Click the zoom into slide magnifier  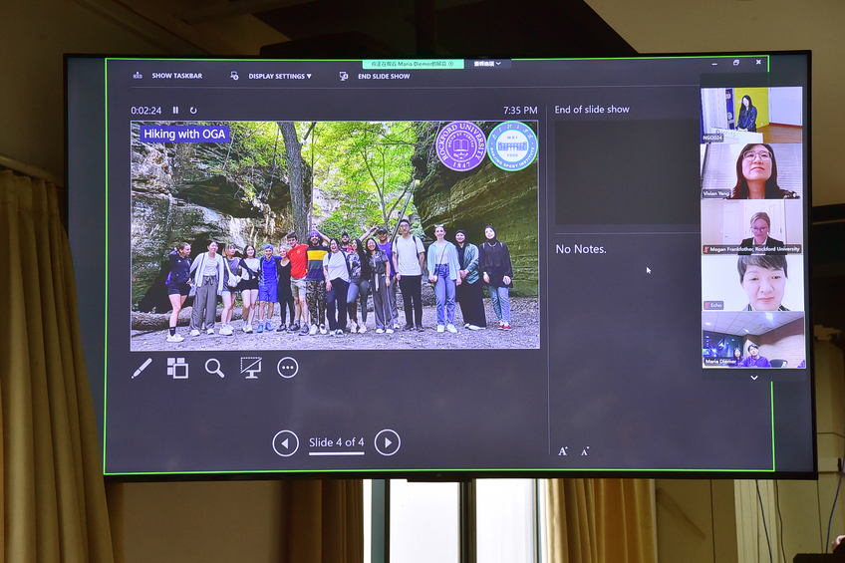214,368
